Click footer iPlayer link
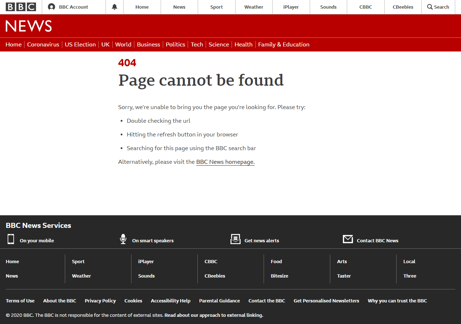The image size is (461, 324). coord(146,261)
